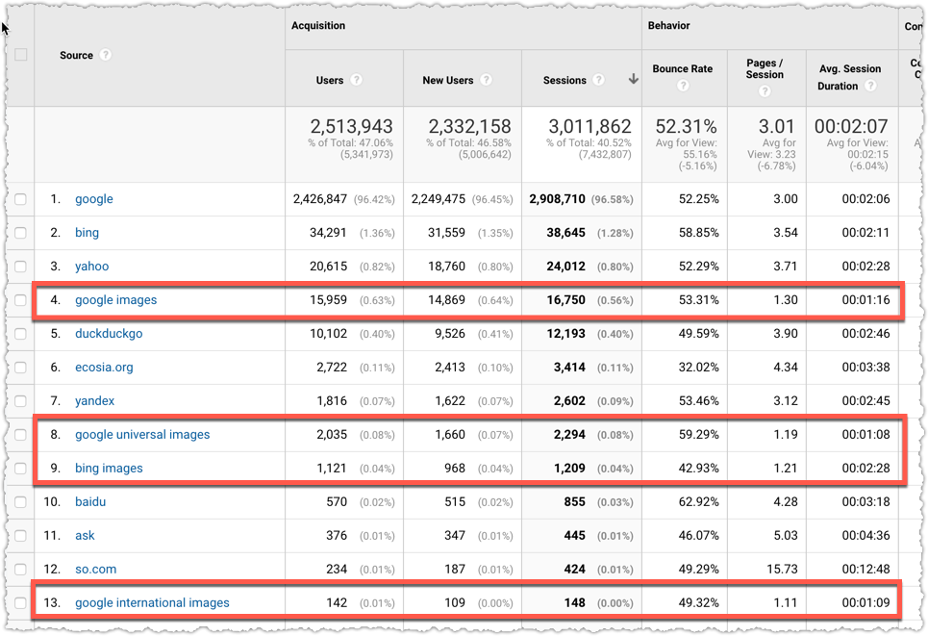Select total Users value 2,513,943

(x=352, y=126)
